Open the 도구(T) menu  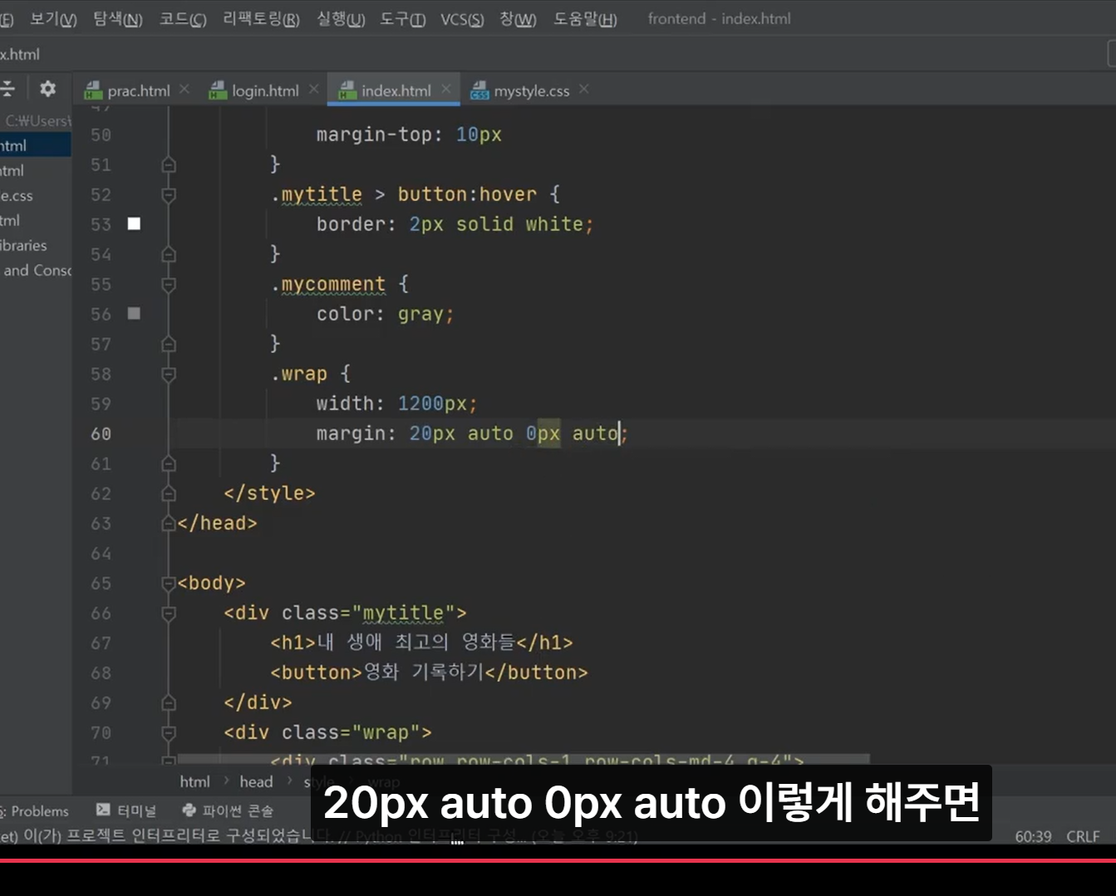click(x=403, y=18)
